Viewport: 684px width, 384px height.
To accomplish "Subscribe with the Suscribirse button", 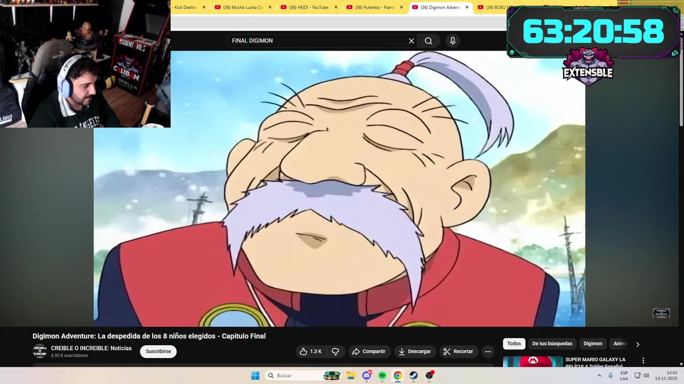I will (x=158, y=351).
